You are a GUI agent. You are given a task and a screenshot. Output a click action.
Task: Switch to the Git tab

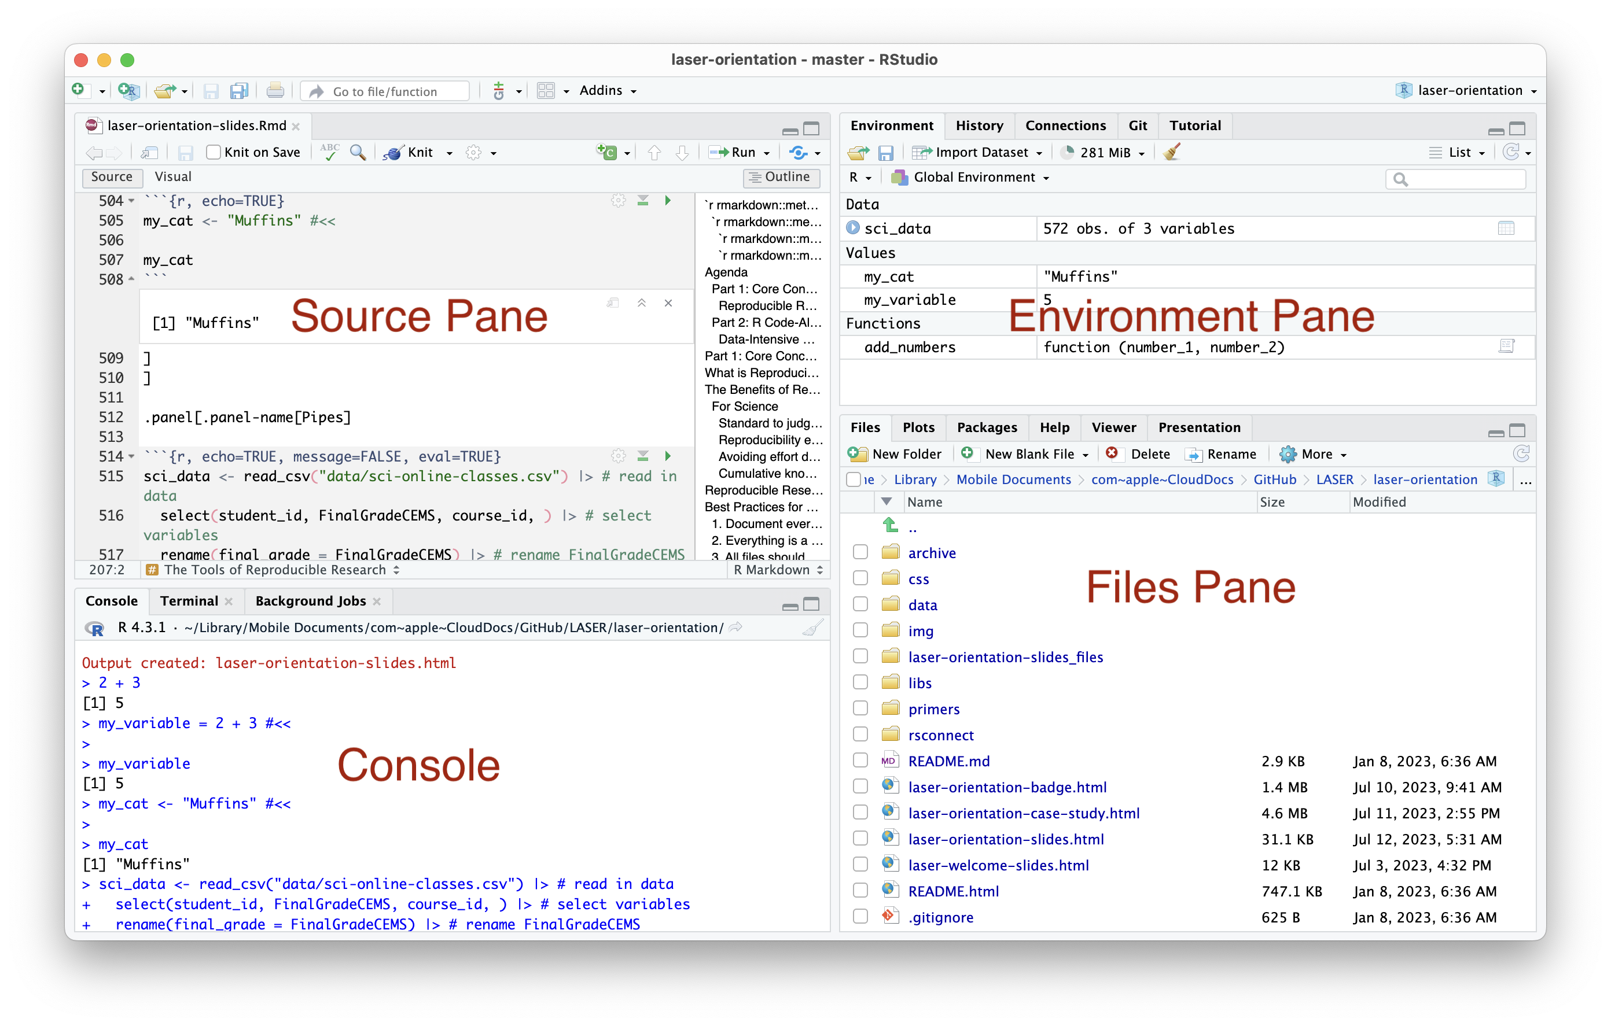point(1137,126)
